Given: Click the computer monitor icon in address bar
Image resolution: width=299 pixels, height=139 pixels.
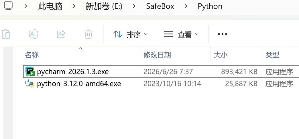Looking at the screenshot, I should click(8, 6).
